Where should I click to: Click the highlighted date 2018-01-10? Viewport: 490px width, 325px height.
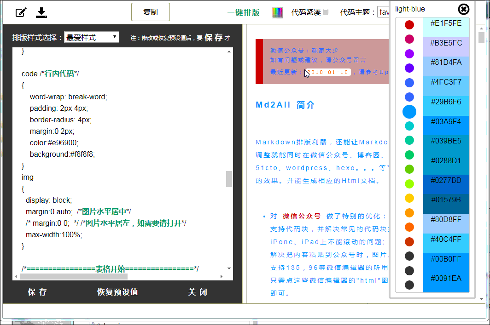(328, 72)
